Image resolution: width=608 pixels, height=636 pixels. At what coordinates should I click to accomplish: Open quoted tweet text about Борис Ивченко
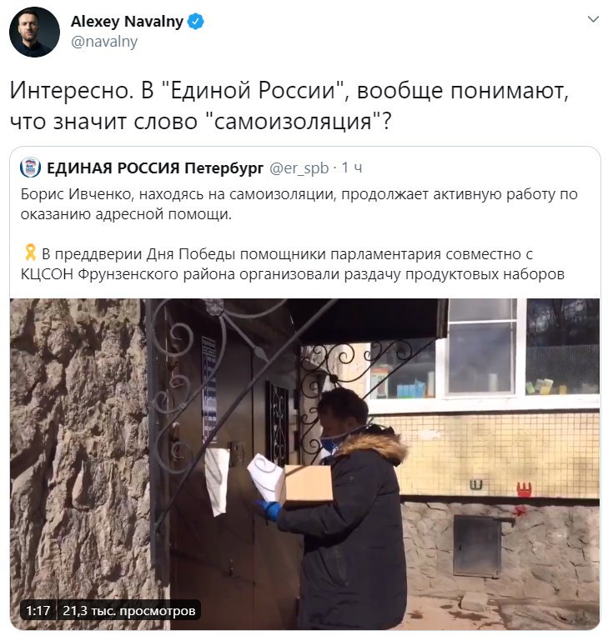(x=299, y=204)
